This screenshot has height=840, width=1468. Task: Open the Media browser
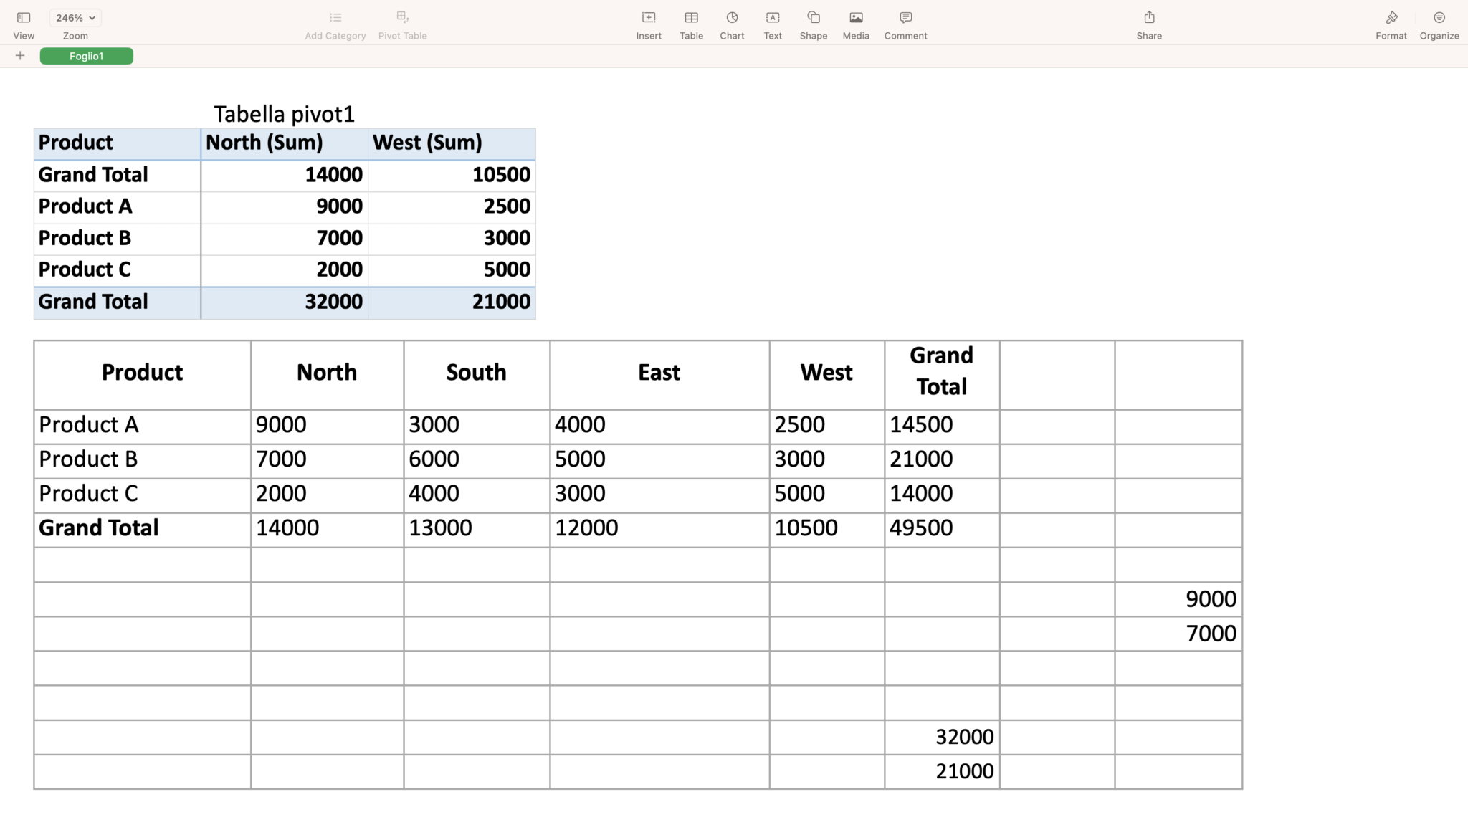(x=855, y=22)
